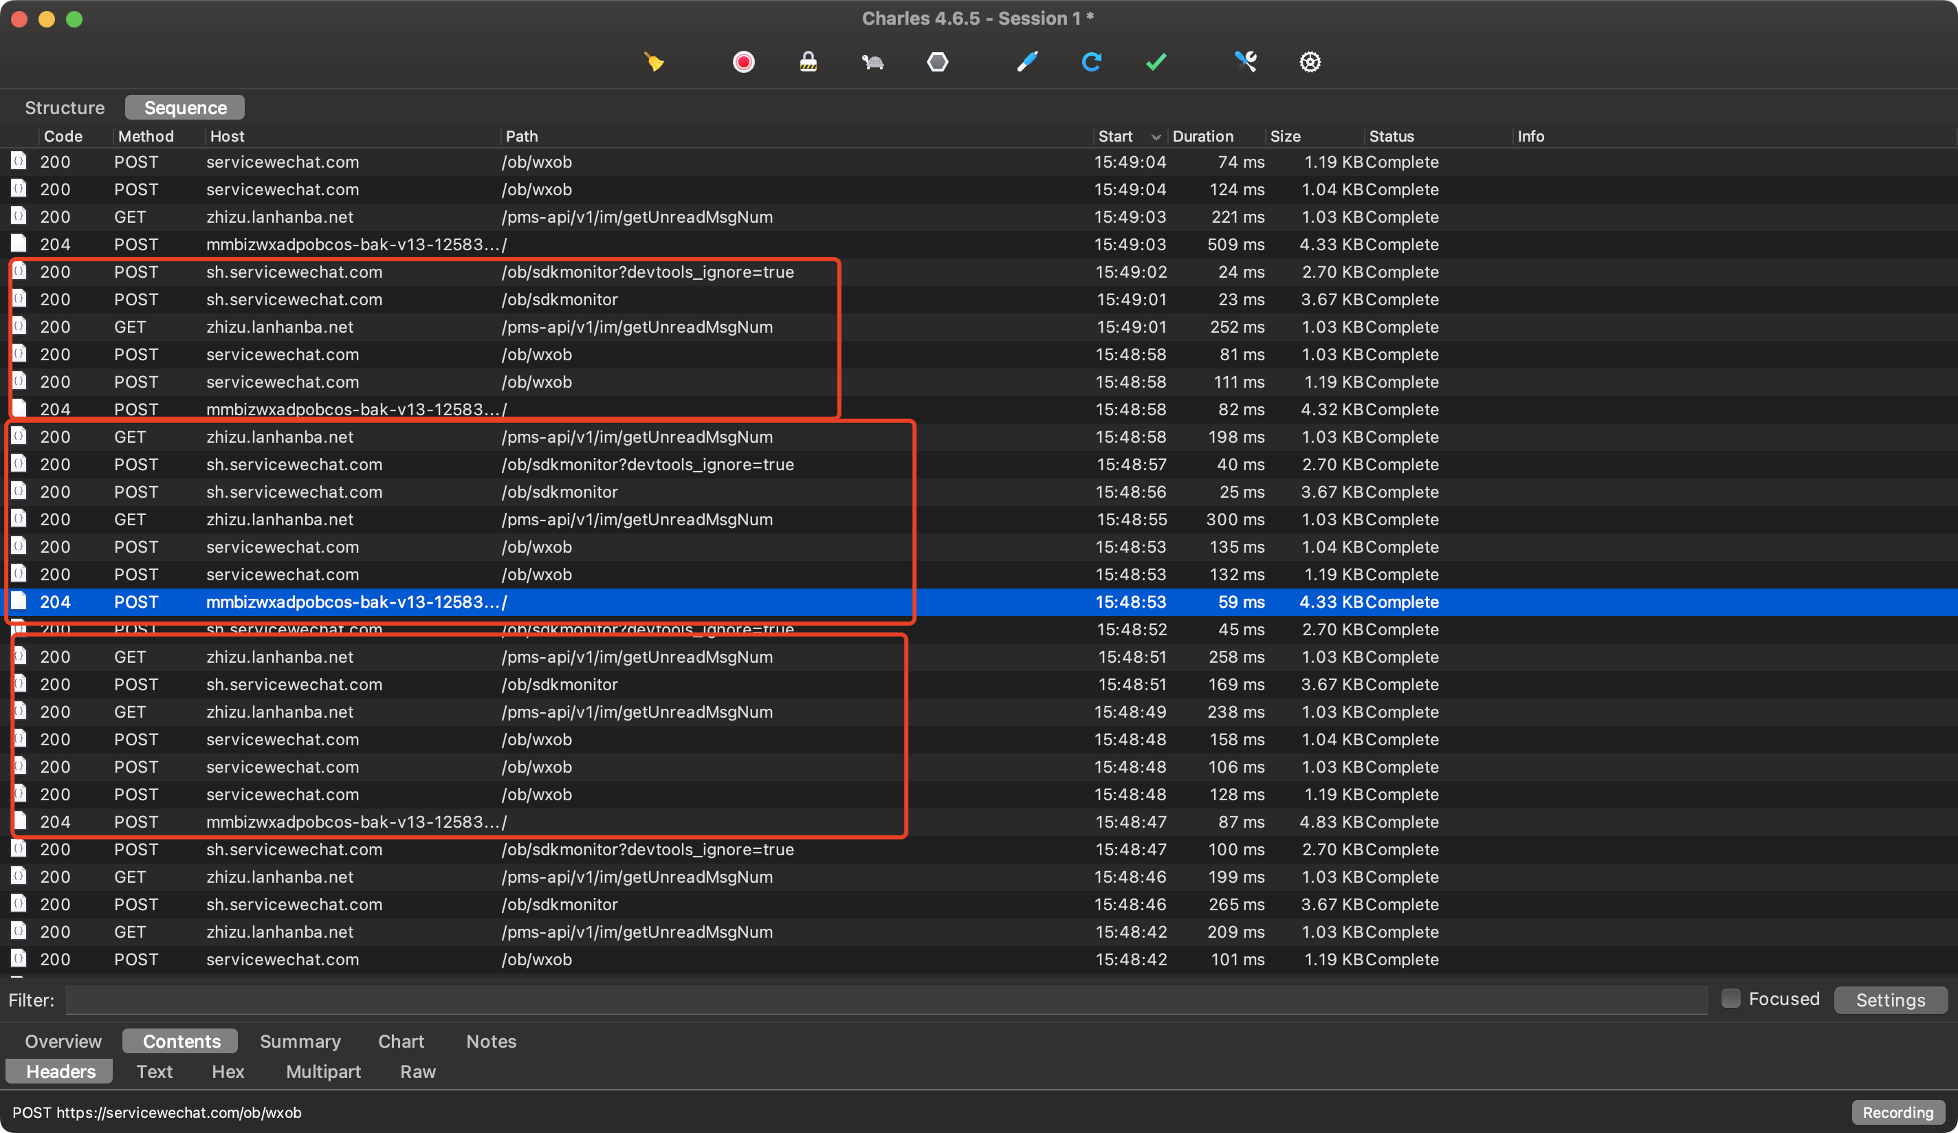Click the Recording status button
Image resolution: width=1958 pixels, height=1133 pixels.
(x=1897, y=1112)
